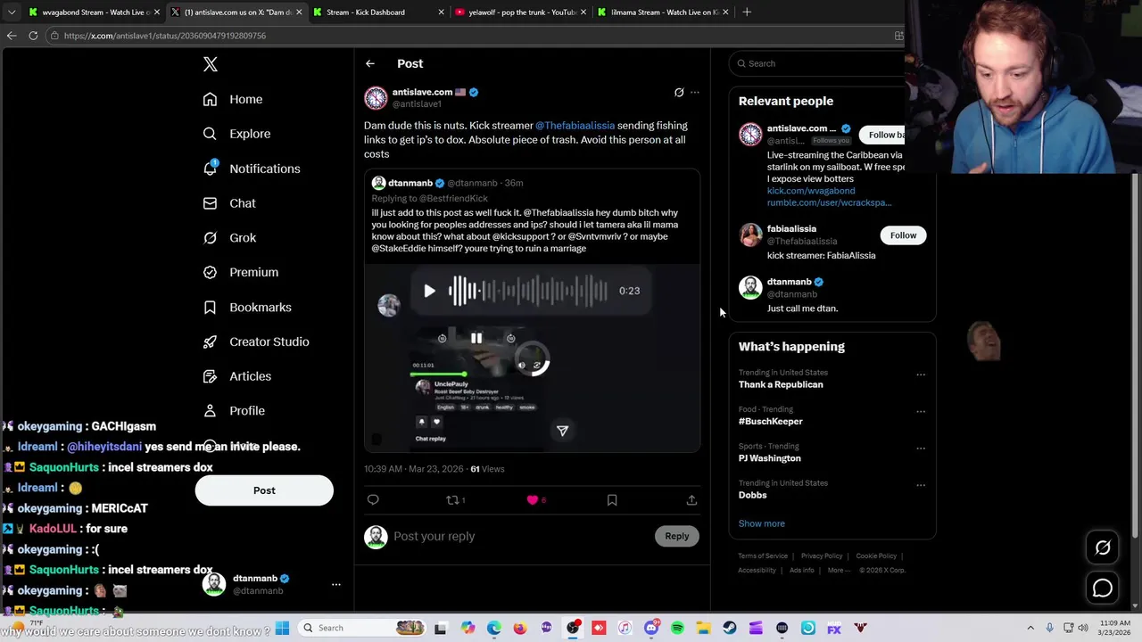Click the Reply button
Image resolution: width=1142 pixels, height=642 pixels.
(676, 536)
